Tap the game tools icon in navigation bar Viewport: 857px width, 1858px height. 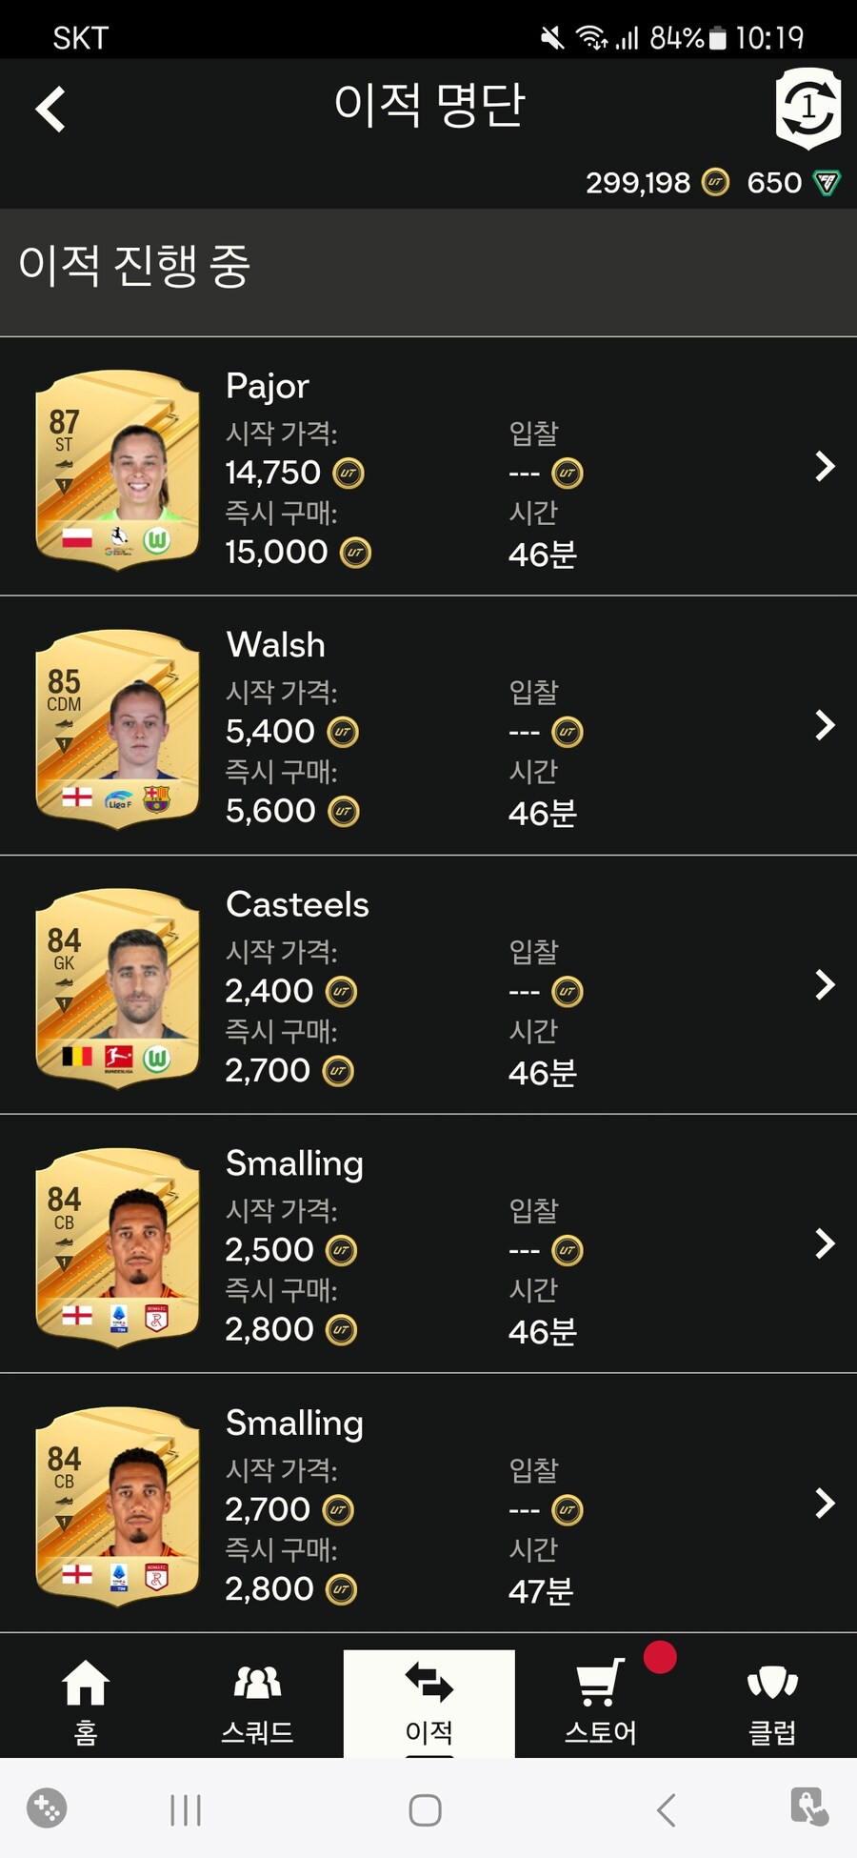(47, 1808)
